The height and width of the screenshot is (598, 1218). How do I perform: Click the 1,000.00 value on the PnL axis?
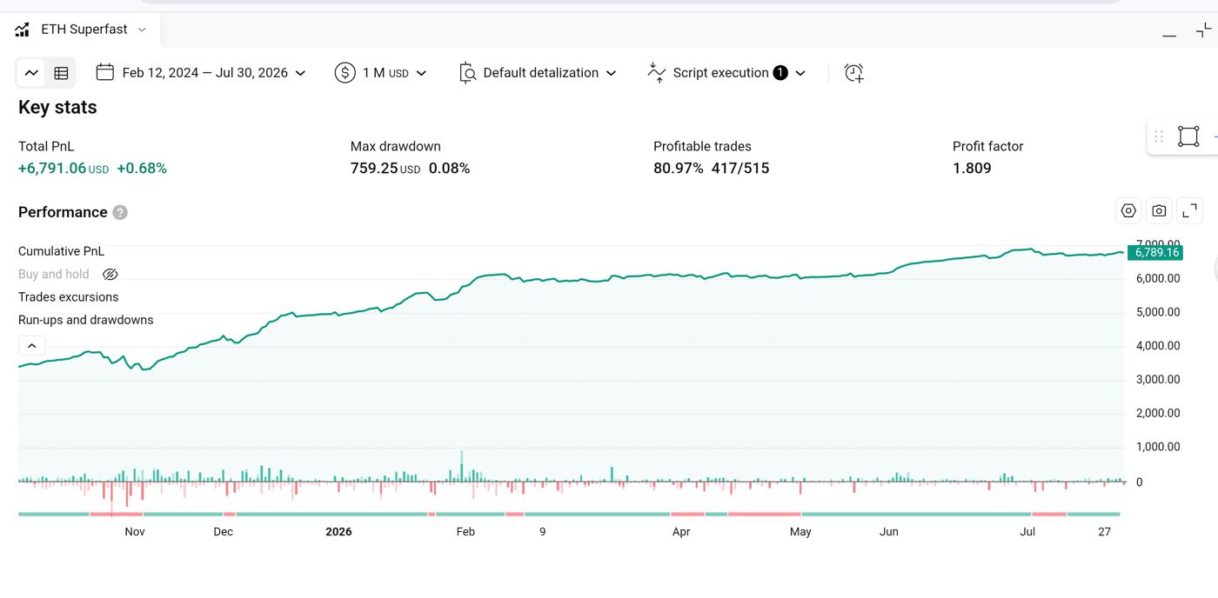coord(1158,447)
